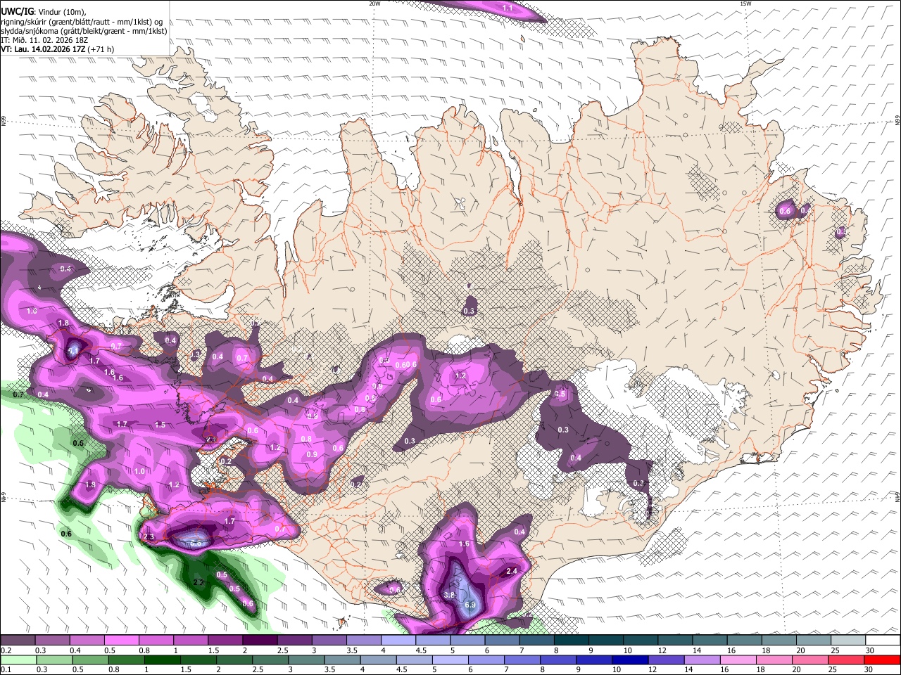Click the '20W' longitude label

(374, 4)
